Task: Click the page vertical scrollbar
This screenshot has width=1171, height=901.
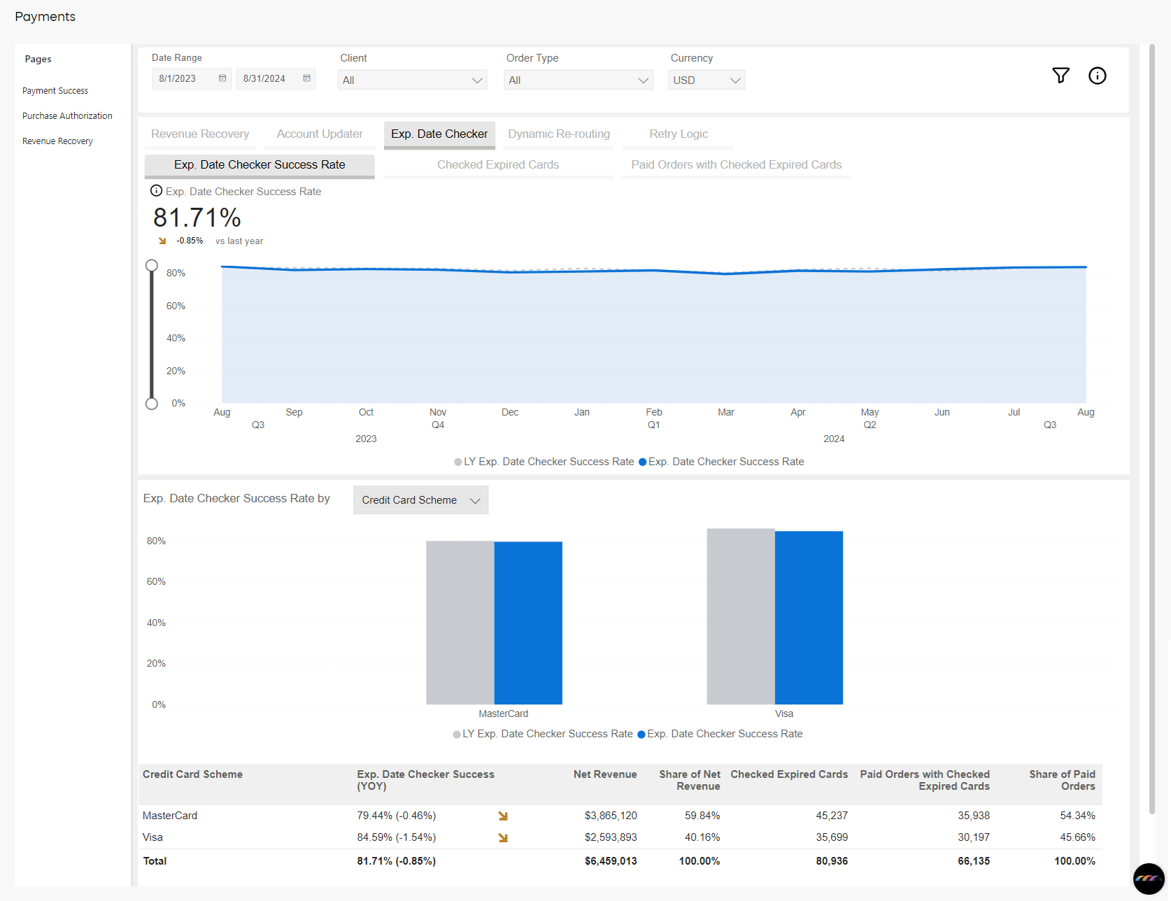Action: tap(1151, 430)
